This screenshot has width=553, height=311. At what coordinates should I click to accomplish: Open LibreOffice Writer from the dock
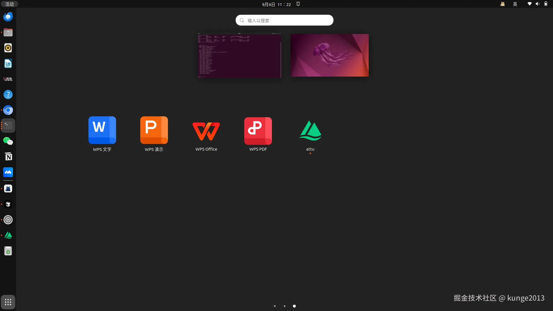[8, 63]
